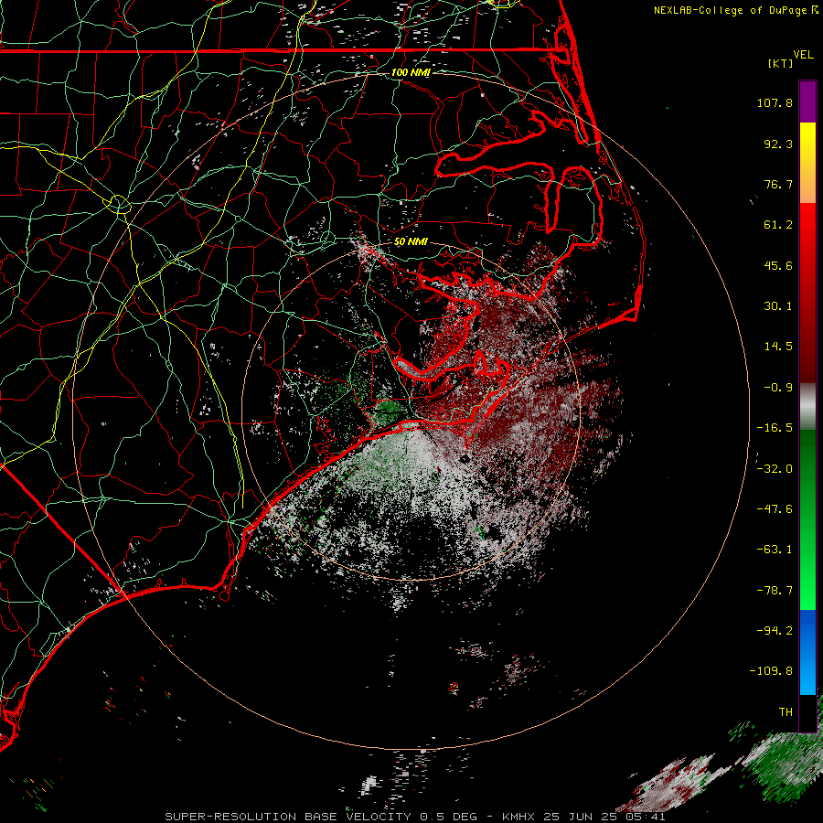
Task: Click the 100 NMI range ring label
Action: pyautogui.click(x=411, y=72)
